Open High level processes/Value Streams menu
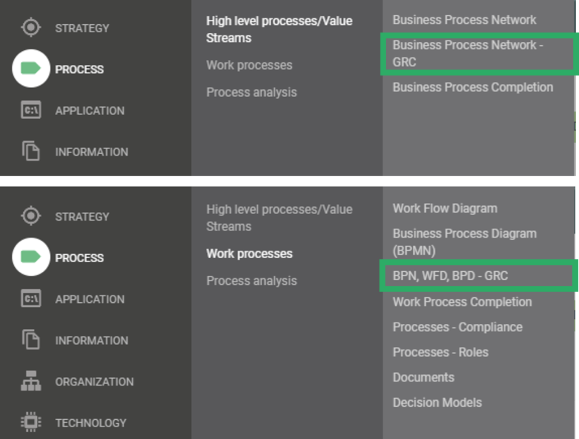 click(x=279, y=29)
